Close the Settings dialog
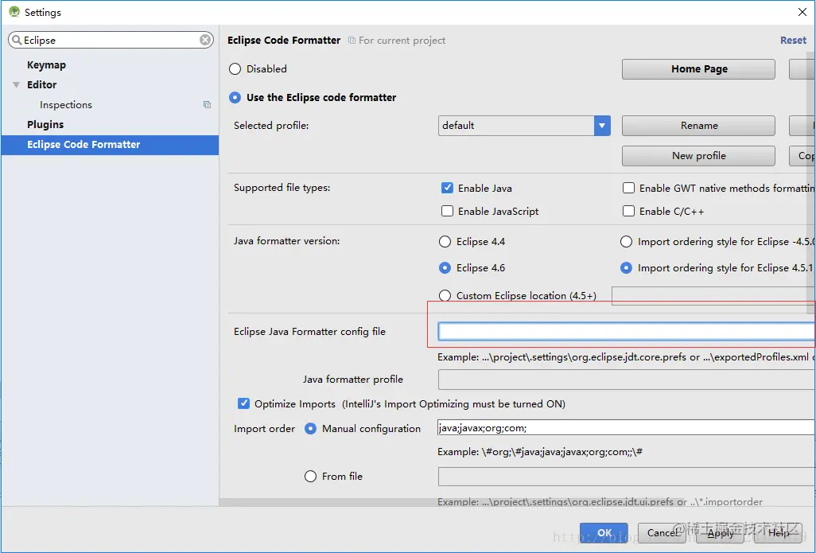The image size is (816, 553). 802,12
